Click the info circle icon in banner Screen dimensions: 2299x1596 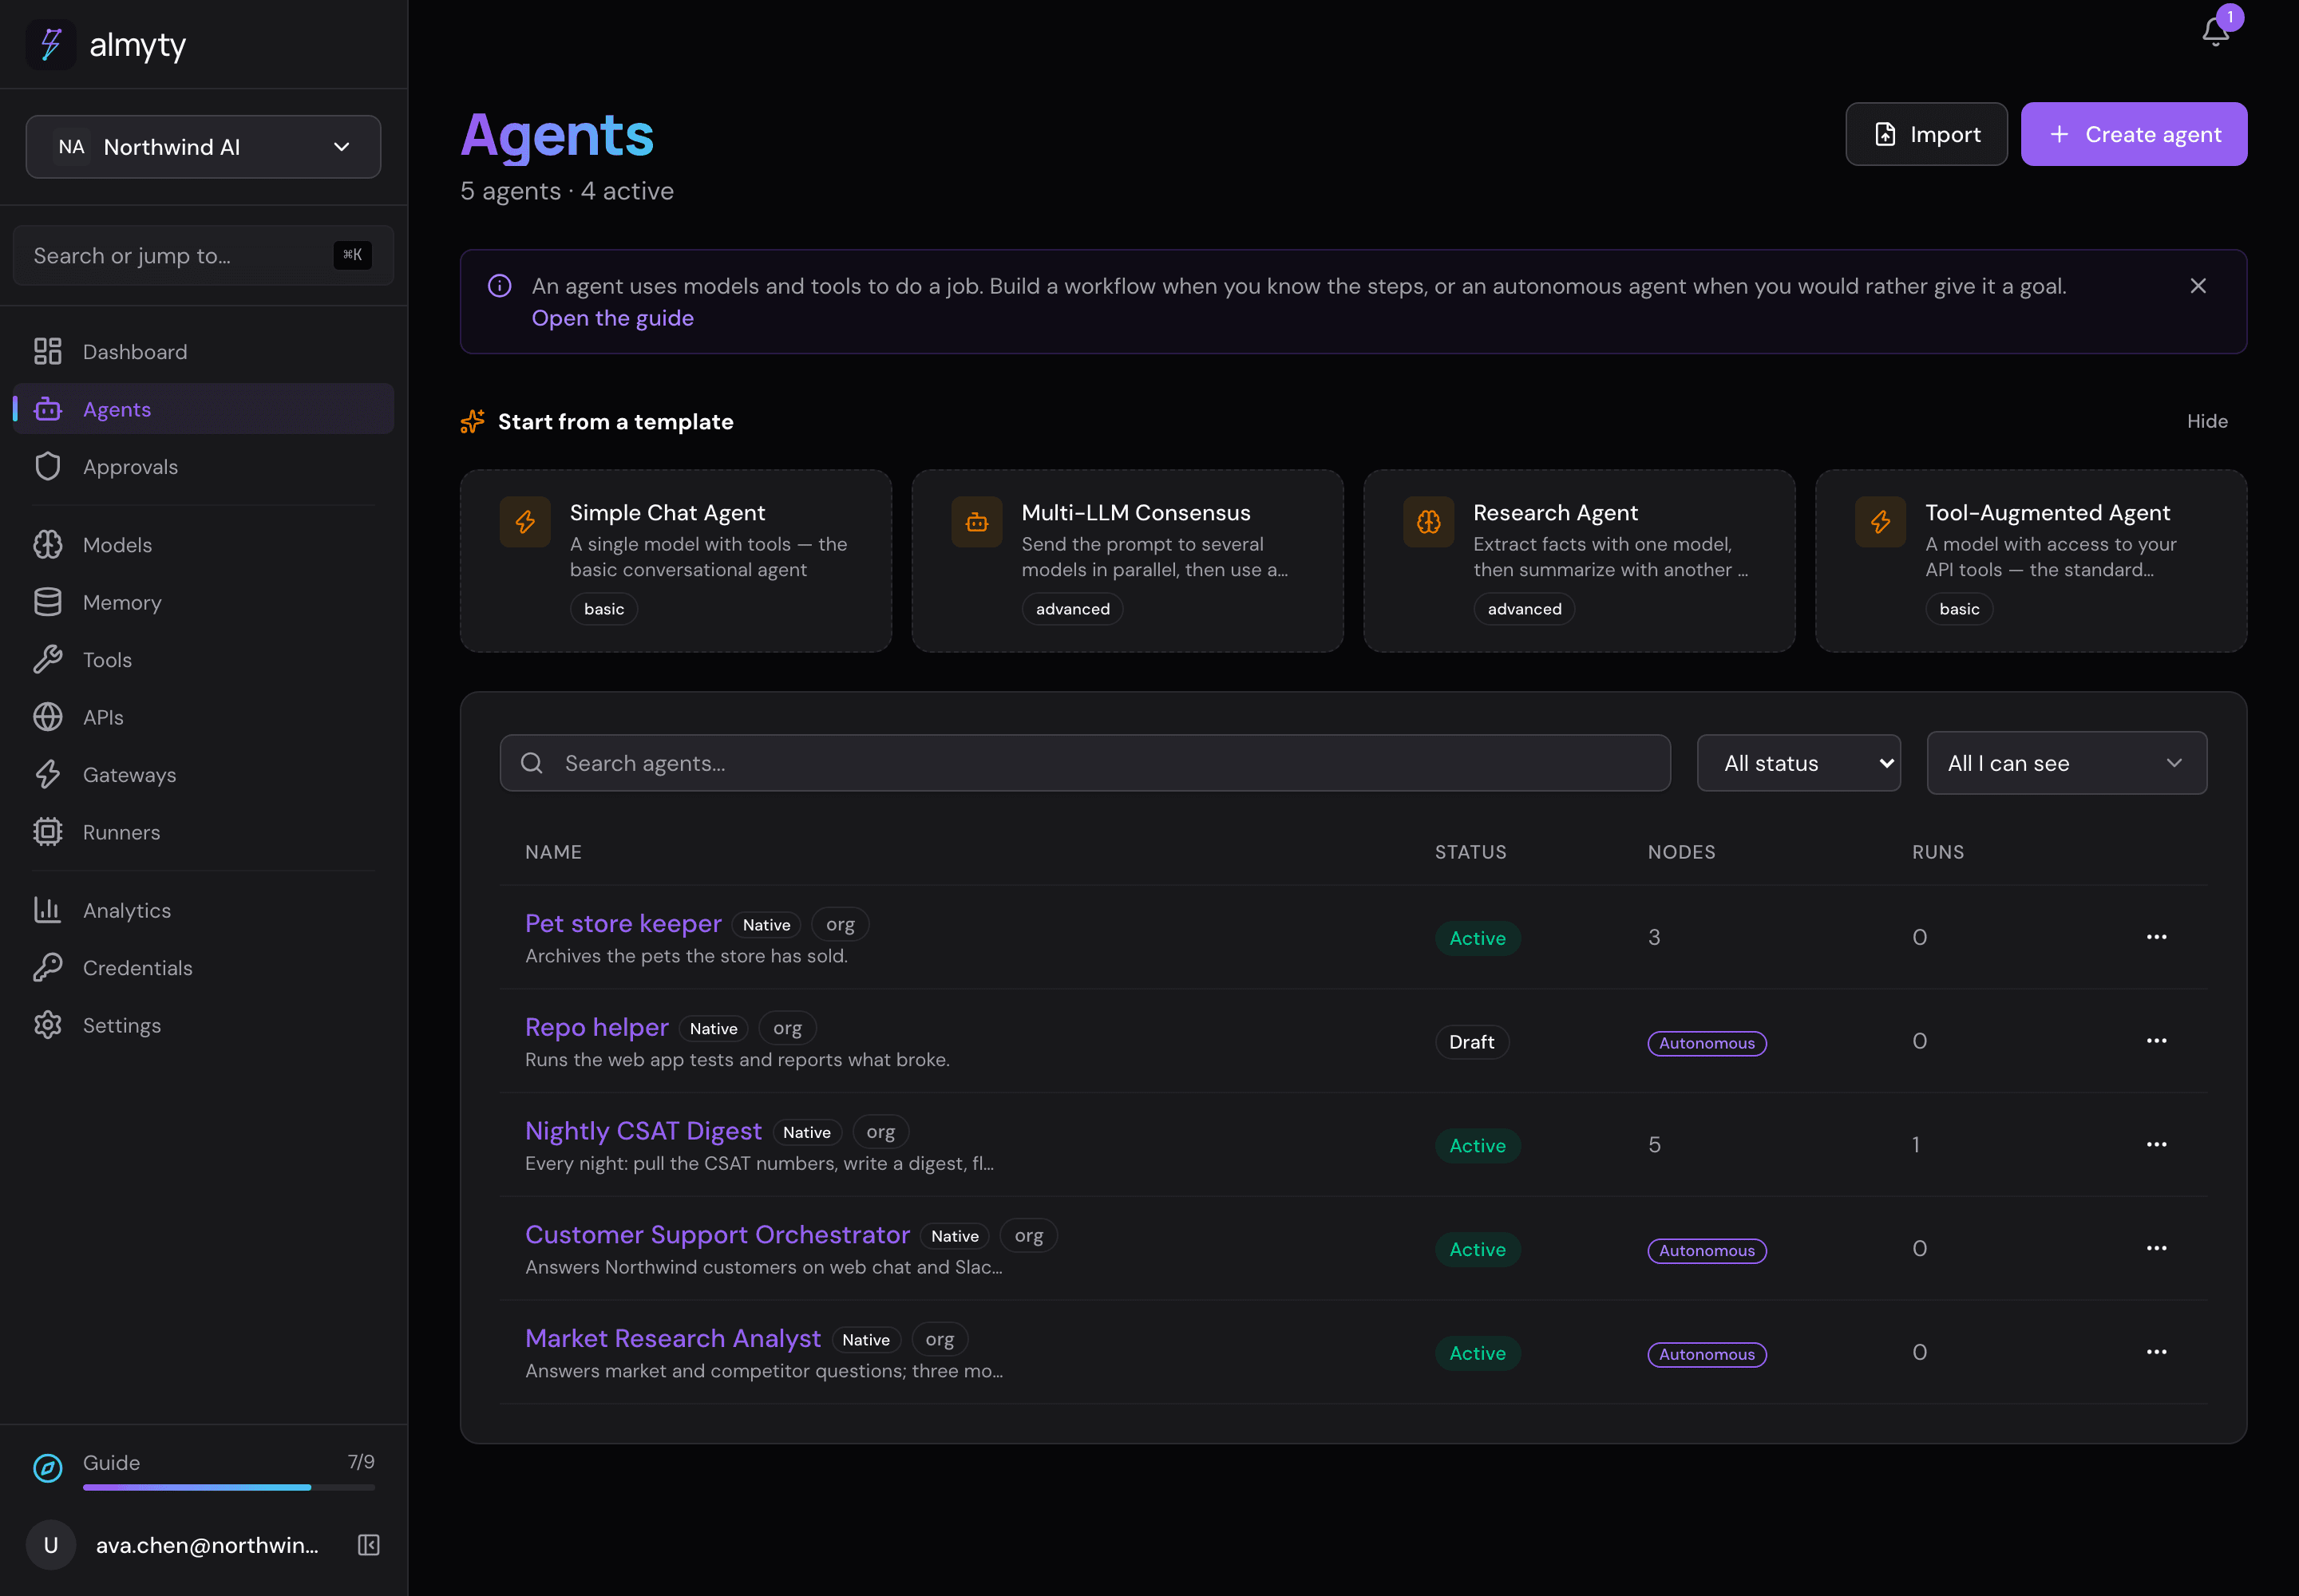499,286
